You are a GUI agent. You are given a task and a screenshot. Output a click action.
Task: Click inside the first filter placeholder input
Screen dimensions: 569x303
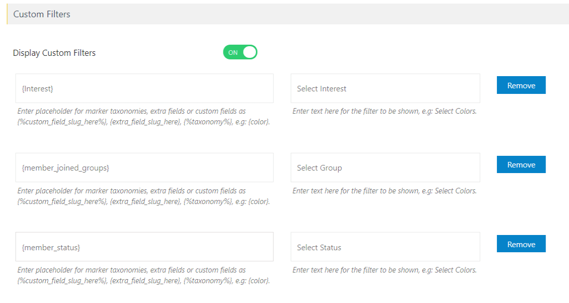pos(144,88)
